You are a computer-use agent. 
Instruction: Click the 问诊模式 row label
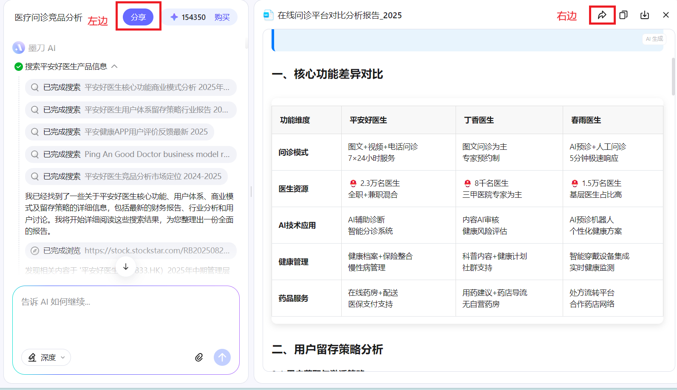click(294, 152)
